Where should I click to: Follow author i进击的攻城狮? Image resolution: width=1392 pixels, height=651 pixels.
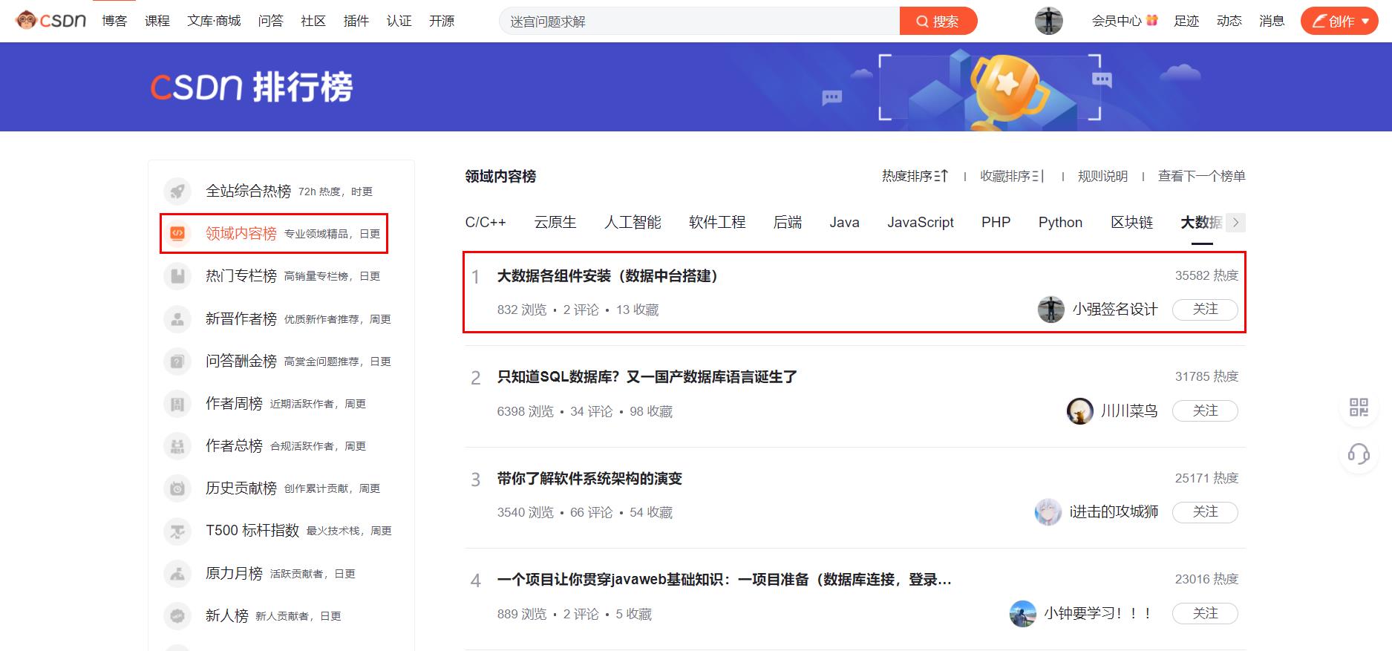coord(1205,512)
